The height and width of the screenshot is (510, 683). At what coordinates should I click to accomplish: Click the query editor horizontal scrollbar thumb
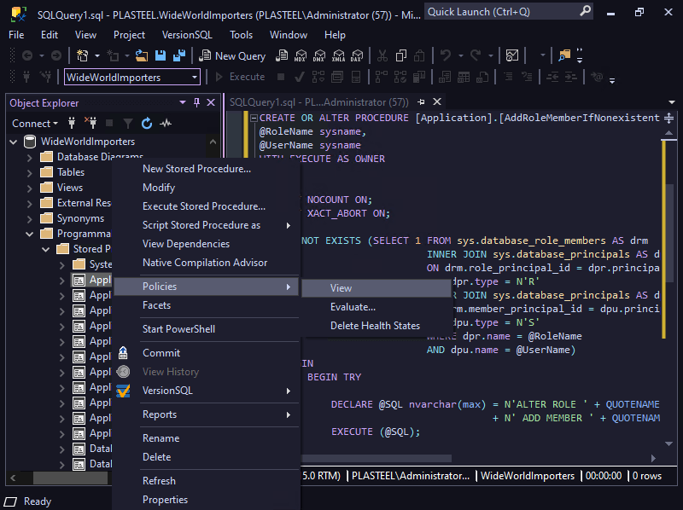click(x=377, y=458)
